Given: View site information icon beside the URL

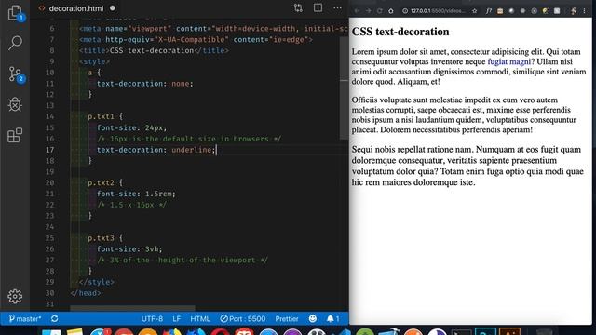Looking at the screenshot, I should [x=405, y=11].
